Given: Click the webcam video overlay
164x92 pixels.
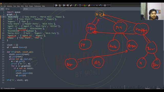Looking at the screenshot, I should (x=152, y=11).
